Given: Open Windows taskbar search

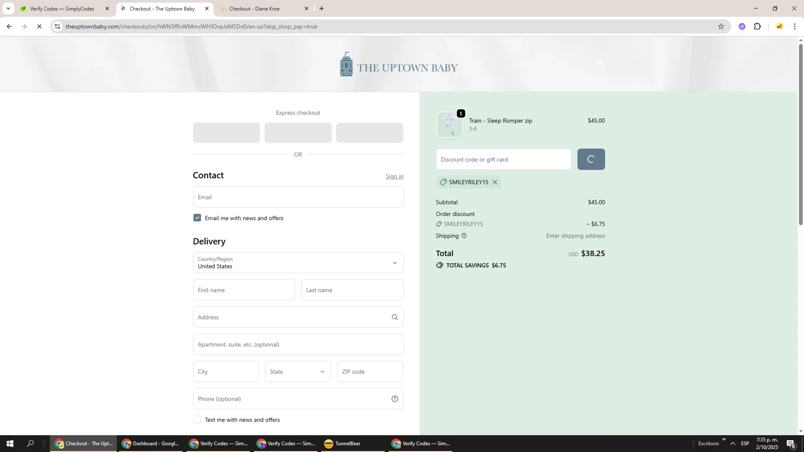Looking at the screenshot, I should click(x=30, y=443).
